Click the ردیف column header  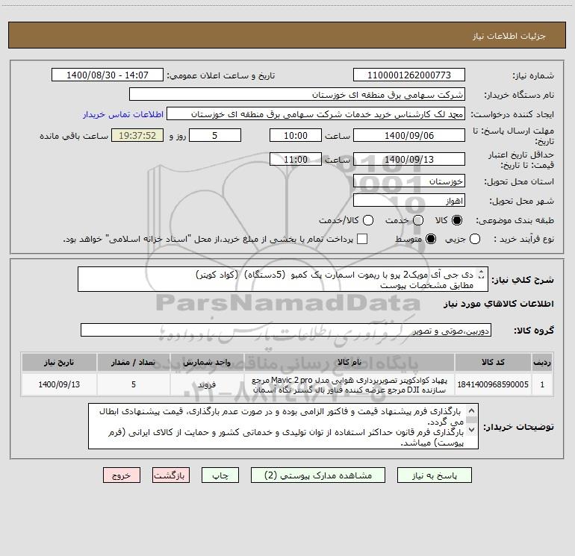pos(542,362)
